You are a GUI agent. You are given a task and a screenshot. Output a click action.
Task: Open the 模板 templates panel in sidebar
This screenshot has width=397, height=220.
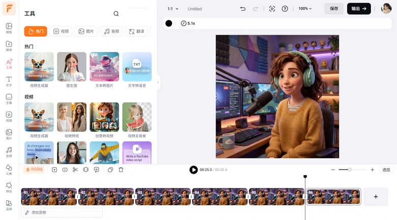[9, 28]
